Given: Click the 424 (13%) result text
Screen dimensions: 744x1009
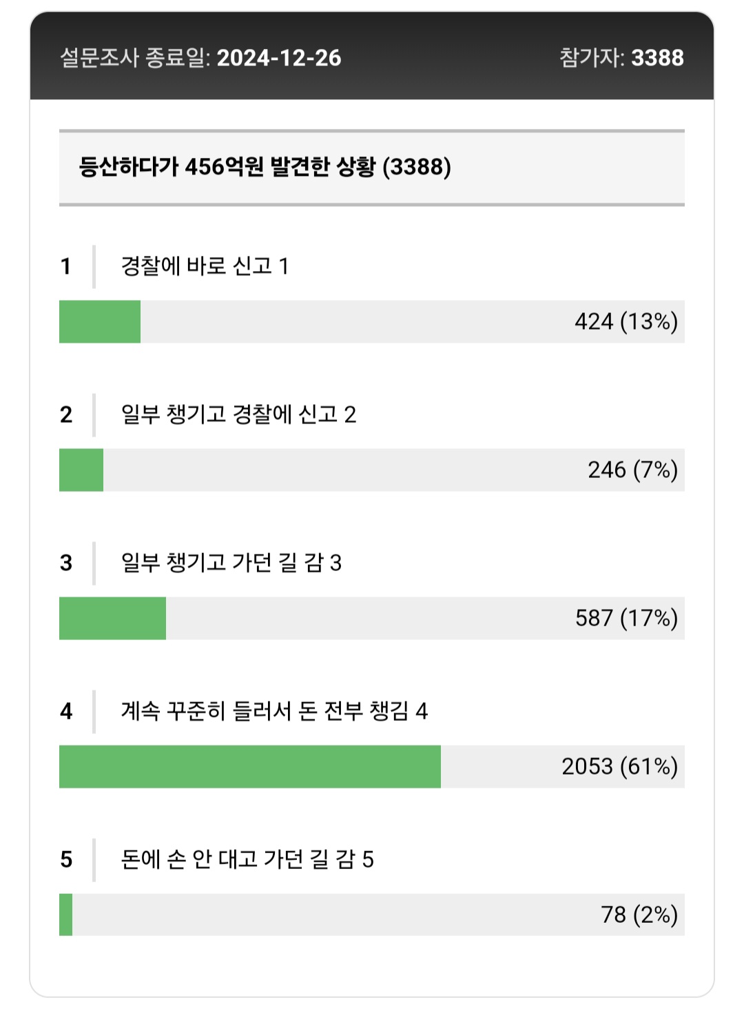Looking at the screenshot, I should tap(626, 321).
